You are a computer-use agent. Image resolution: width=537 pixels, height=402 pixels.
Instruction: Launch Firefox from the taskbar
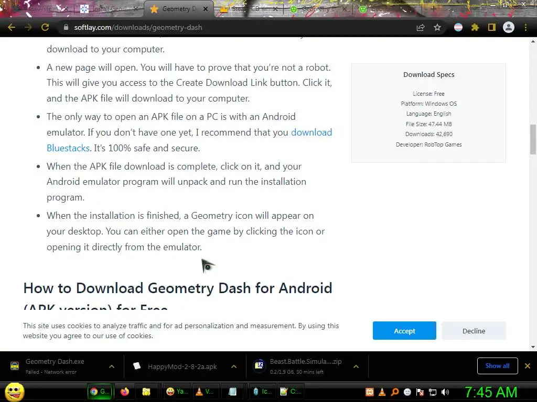click(x=125, y=392)
